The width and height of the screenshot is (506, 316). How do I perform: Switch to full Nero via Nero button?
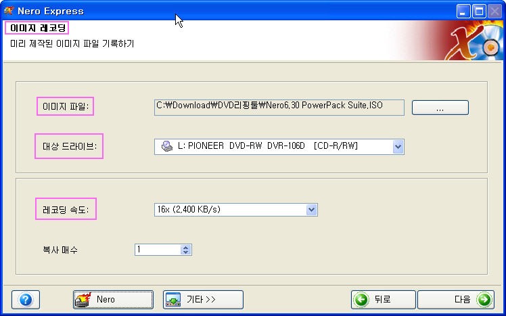tap(113, 300)
